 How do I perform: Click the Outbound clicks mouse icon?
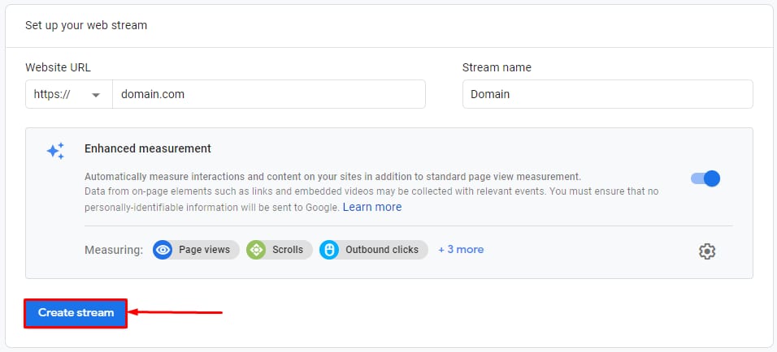(329, 250)
